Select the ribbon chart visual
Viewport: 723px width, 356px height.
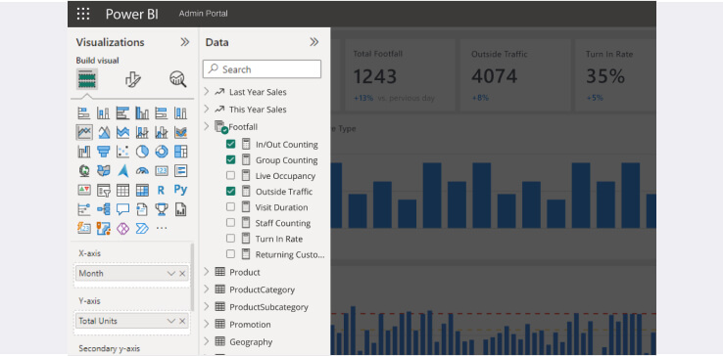pyautogui.click(x=180, y=132)
